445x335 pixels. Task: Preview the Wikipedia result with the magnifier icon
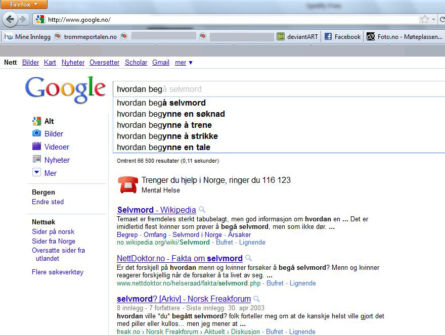pyautogui.click(x=202, y=210)
